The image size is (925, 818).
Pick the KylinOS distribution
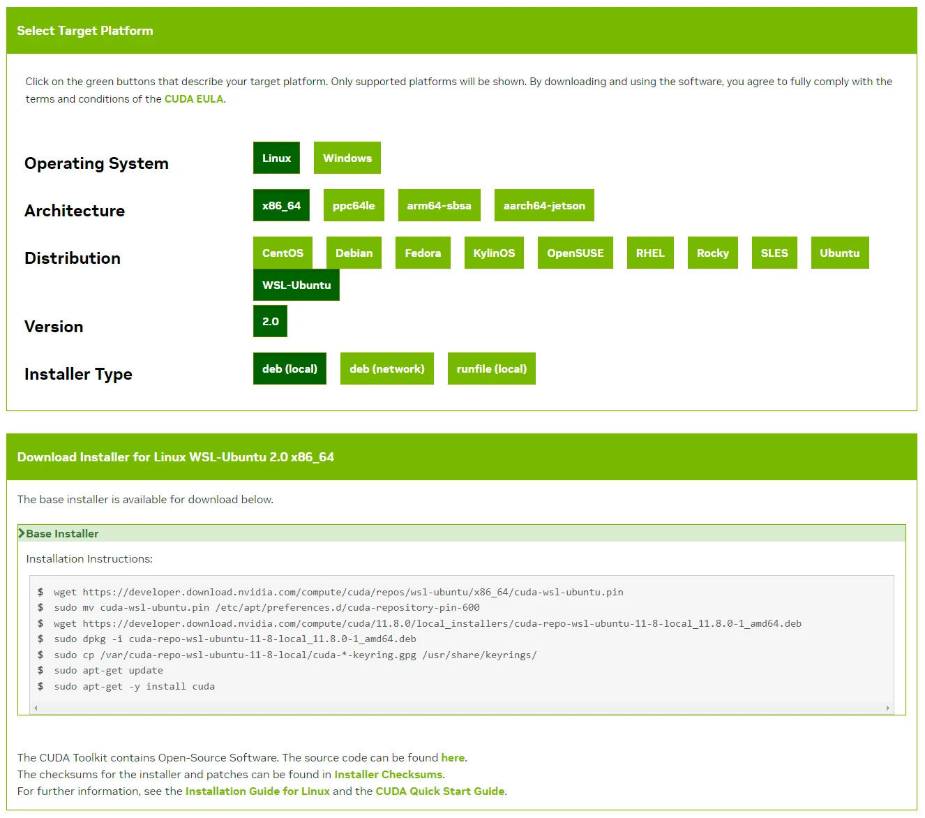click(494, 253)
